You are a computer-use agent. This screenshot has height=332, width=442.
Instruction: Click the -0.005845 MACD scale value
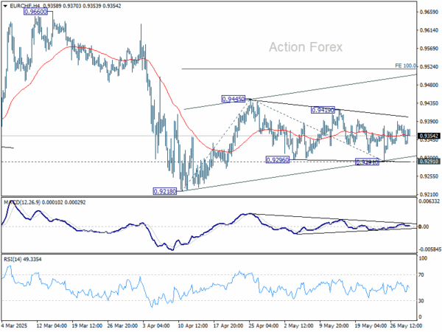pos(429,249)
